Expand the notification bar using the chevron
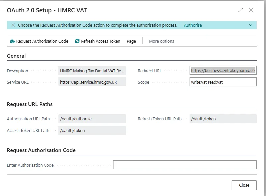This screenshot has height=196, width=266. (x=251, y=25)
